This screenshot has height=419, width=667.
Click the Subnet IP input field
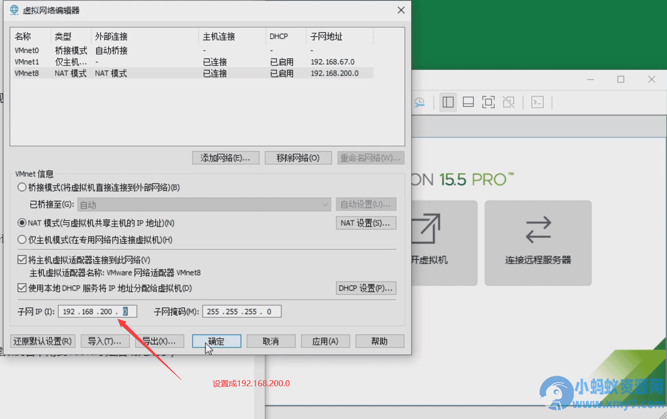[x=97, y=311]
